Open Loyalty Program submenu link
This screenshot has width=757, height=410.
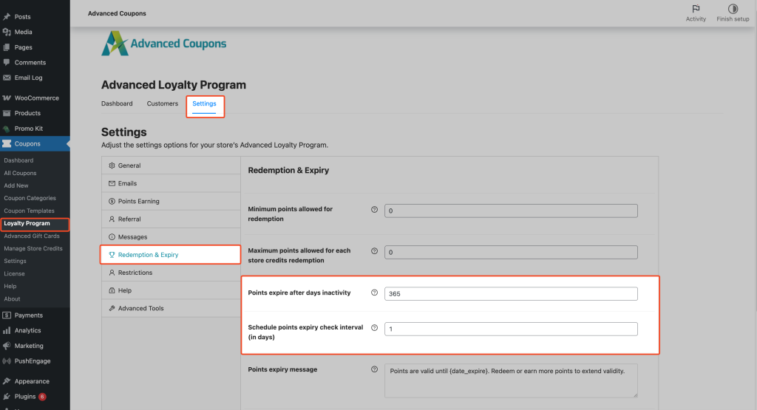pyautogui.click(x=27, y=223)
